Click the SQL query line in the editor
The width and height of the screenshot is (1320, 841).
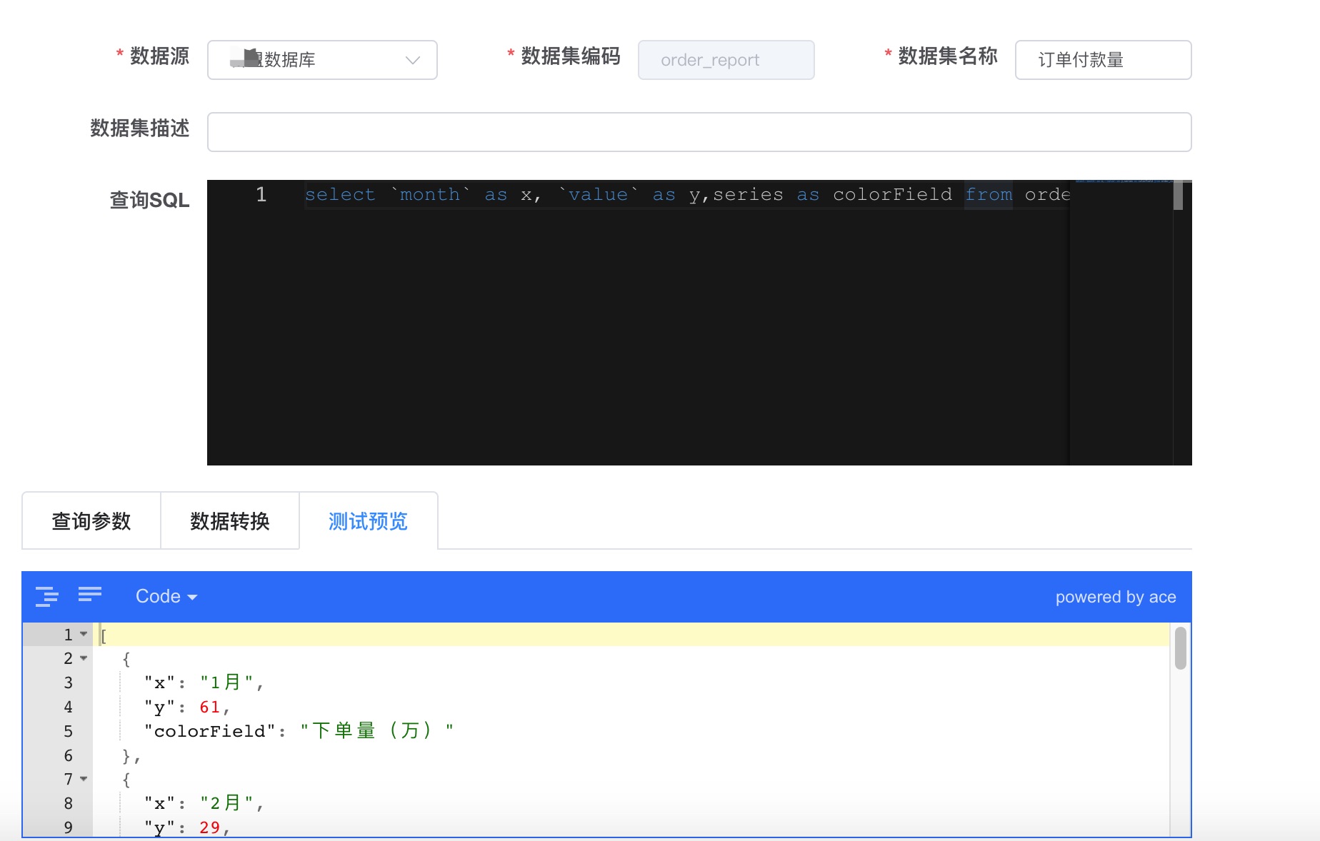point(687,194)
